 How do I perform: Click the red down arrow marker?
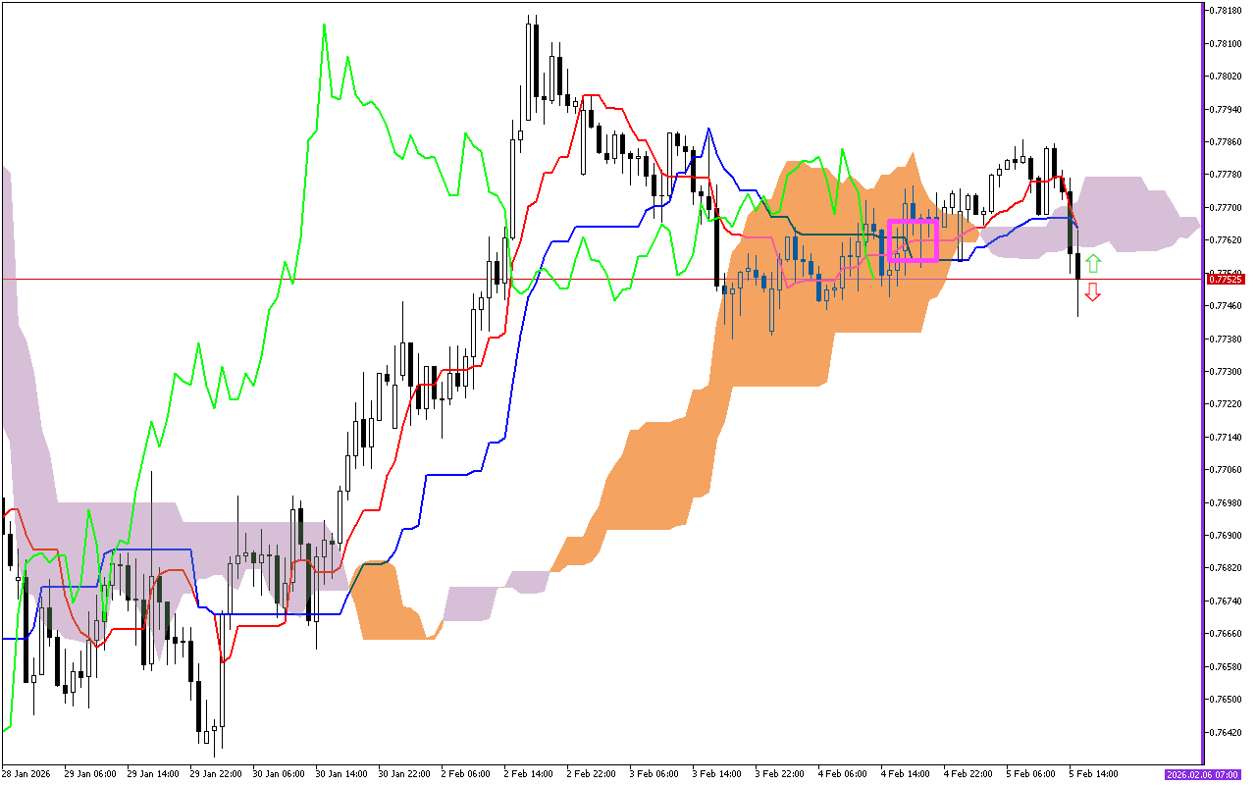pos(1093,292)
